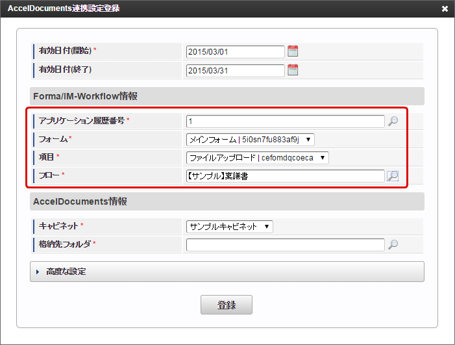Screen dimensions: 455x345
Task: Click search icon for 格納先フォルダ
Action: point(393,244)
